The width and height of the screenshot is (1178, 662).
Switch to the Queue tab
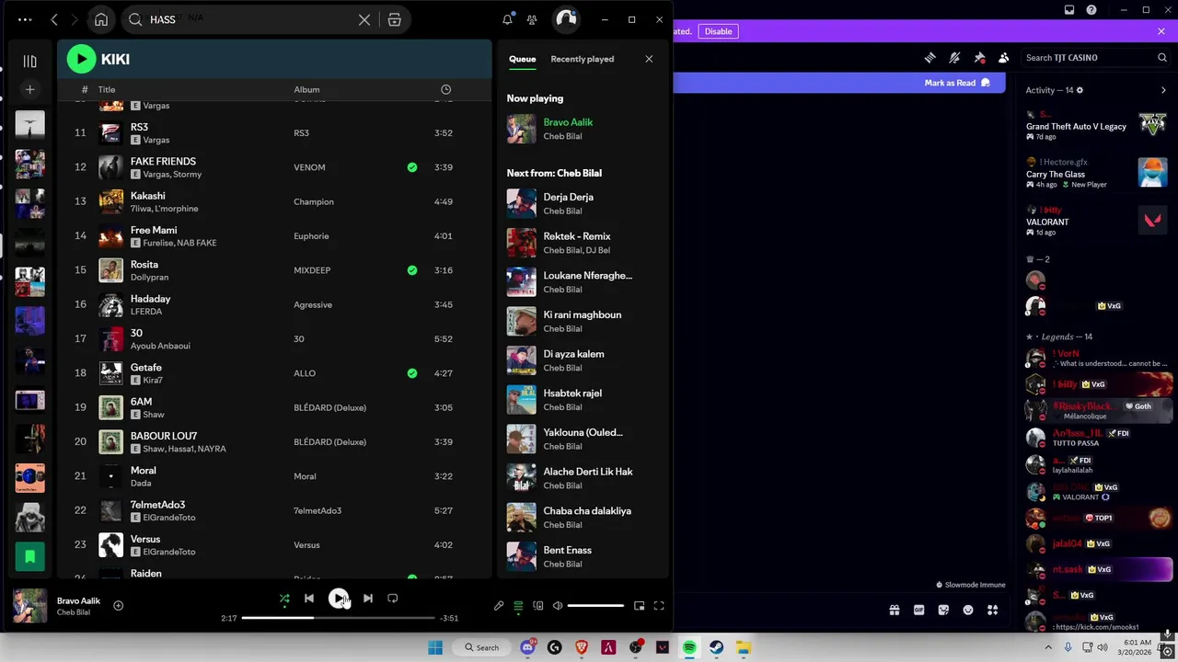click(x=522, y=59)
